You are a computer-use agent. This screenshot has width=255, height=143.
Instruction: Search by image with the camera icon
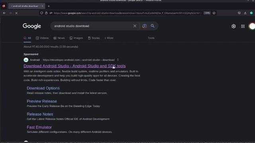click(x=144, y=26)
